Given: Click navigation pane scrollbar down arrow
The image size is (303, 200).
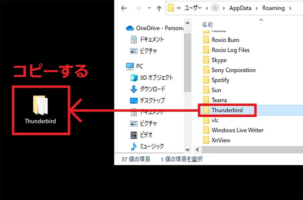Looking at the screenshot, I should (x=188, y=150).
